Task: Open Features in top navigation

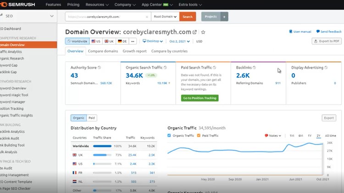Action: click(53, 5)
